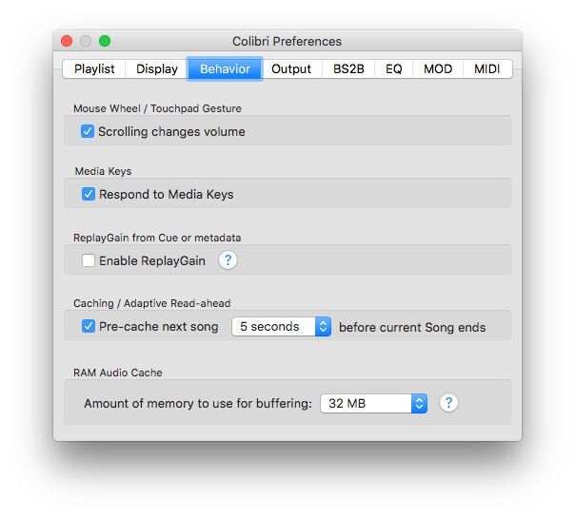Click the green zoom window button
Image resolution: width=575 pixels, height=517 pixels.
pyautogui.click(x=105, y=41)
